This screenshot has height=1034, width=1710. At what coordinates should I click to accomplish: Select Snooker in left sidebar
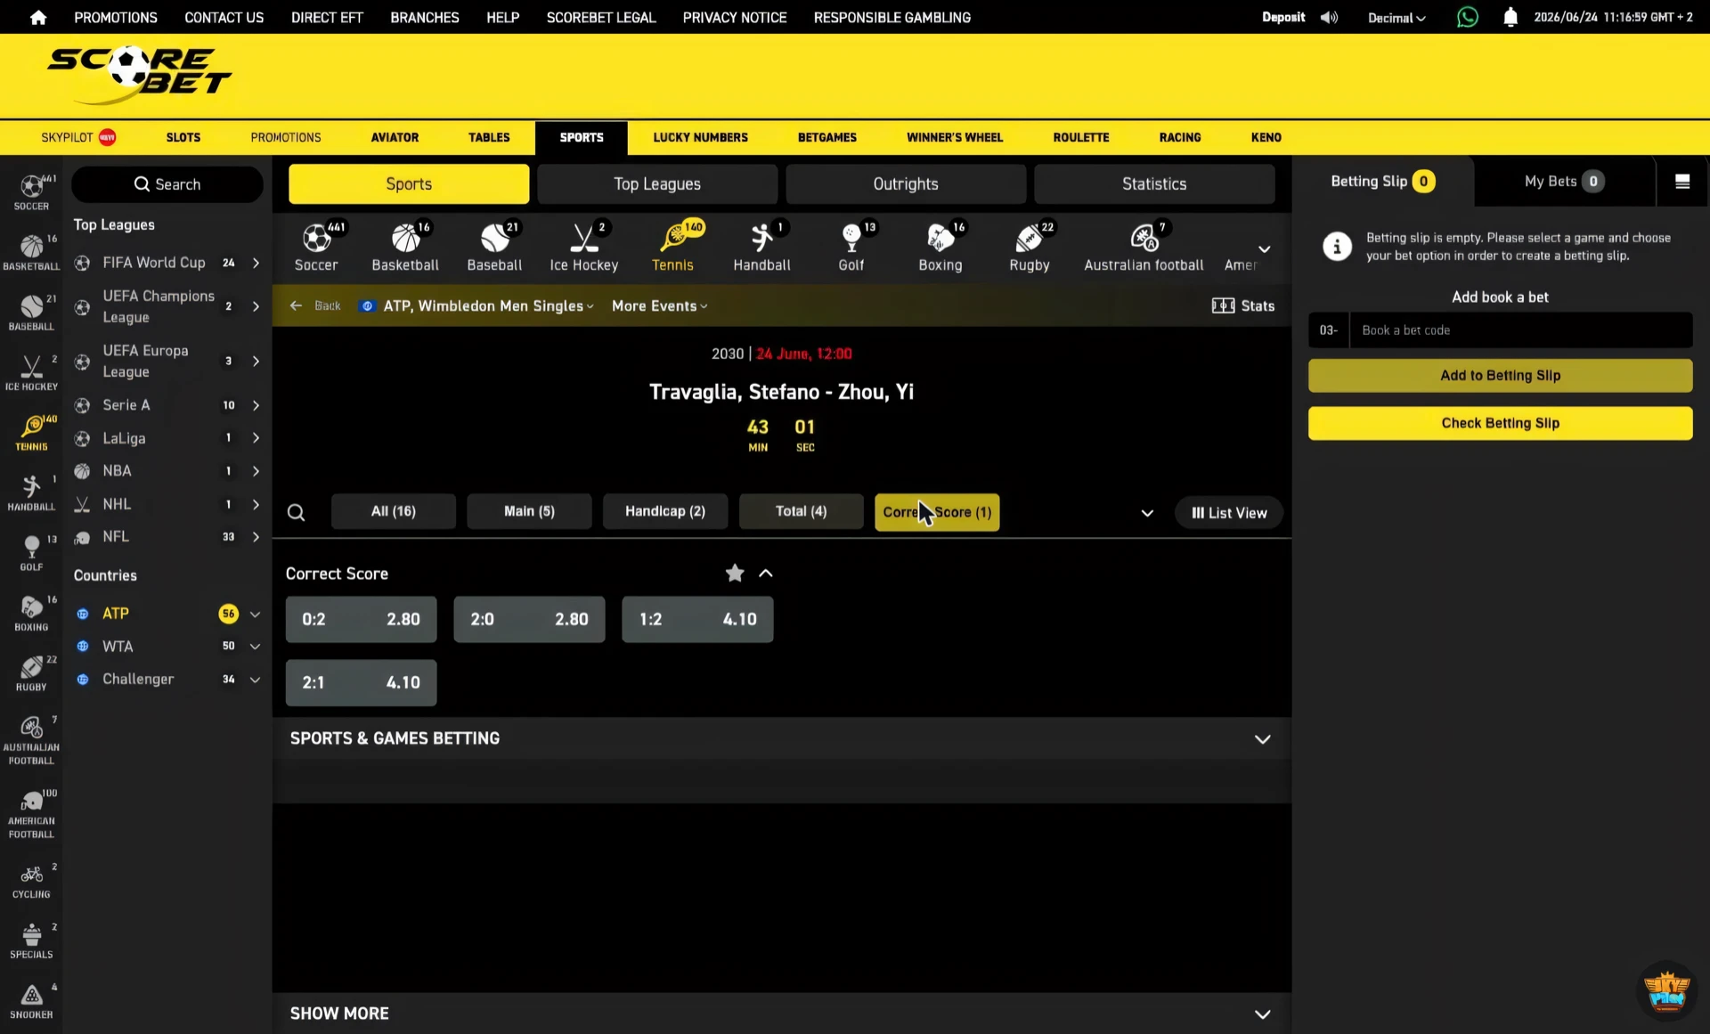31,1000
